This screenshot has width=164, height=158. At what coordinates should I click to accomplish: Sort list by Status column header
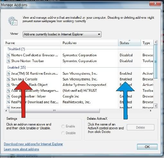click(x=129, y=43)
